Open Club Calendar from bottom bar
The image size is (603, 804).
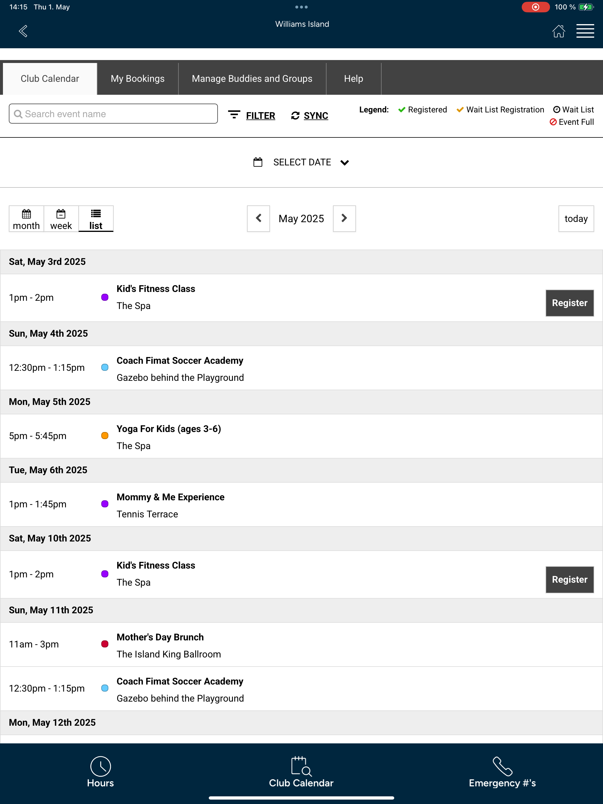(301, 772)
